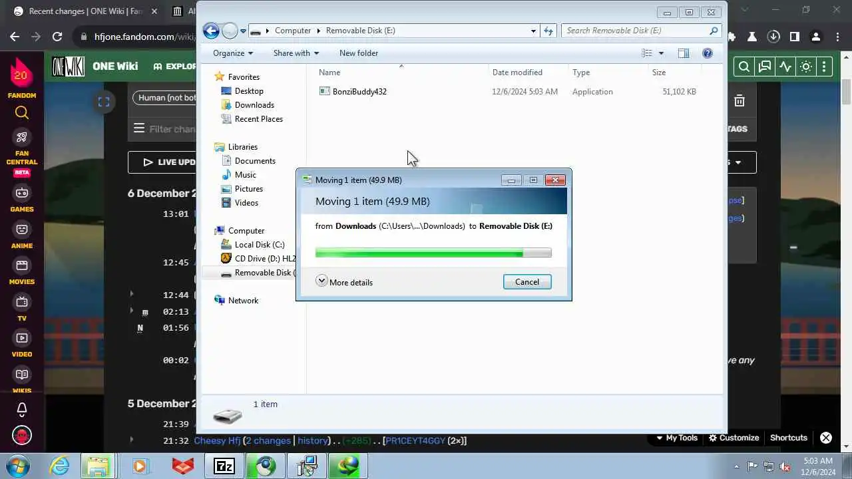Image resolution: width=852 pixels, height=479 pixels.
Task: Click the Search Removable Disk field
Action: [641, 31]
